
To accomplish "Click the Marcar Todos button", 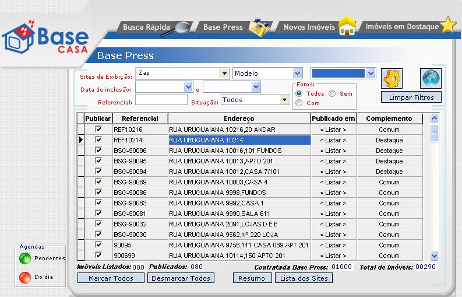I will pos(111,278).
